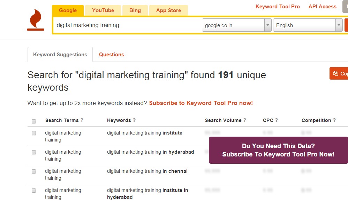This screenshot has height=202, width=348.
Task: Switch to the Bing tab
Action: click(135, 10)
